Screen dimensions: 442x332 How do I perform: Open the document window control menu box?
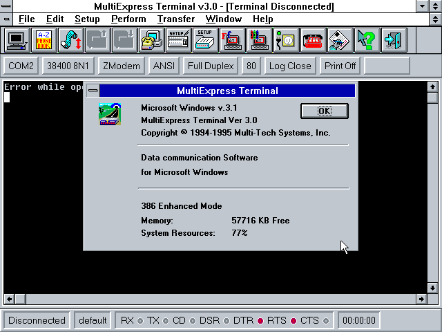pos(6,19)
